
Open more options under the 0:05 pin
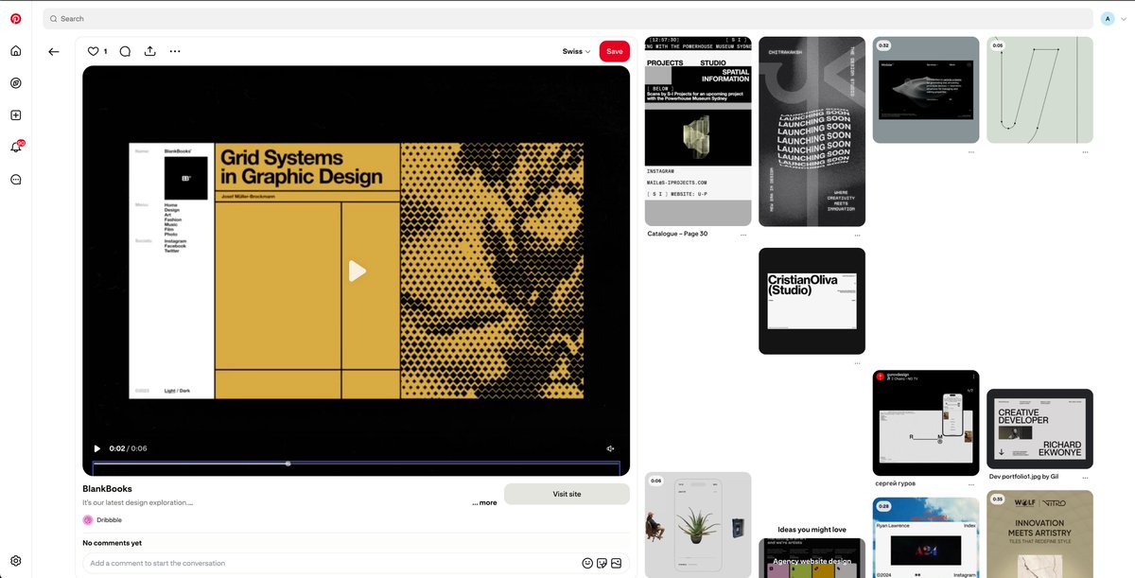pyautogui.click(x=1085, y=151)
